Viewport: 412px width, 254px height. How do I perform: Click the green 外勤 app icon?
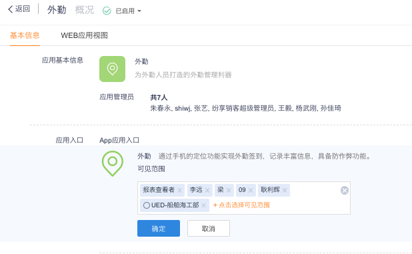pos(112,69)
